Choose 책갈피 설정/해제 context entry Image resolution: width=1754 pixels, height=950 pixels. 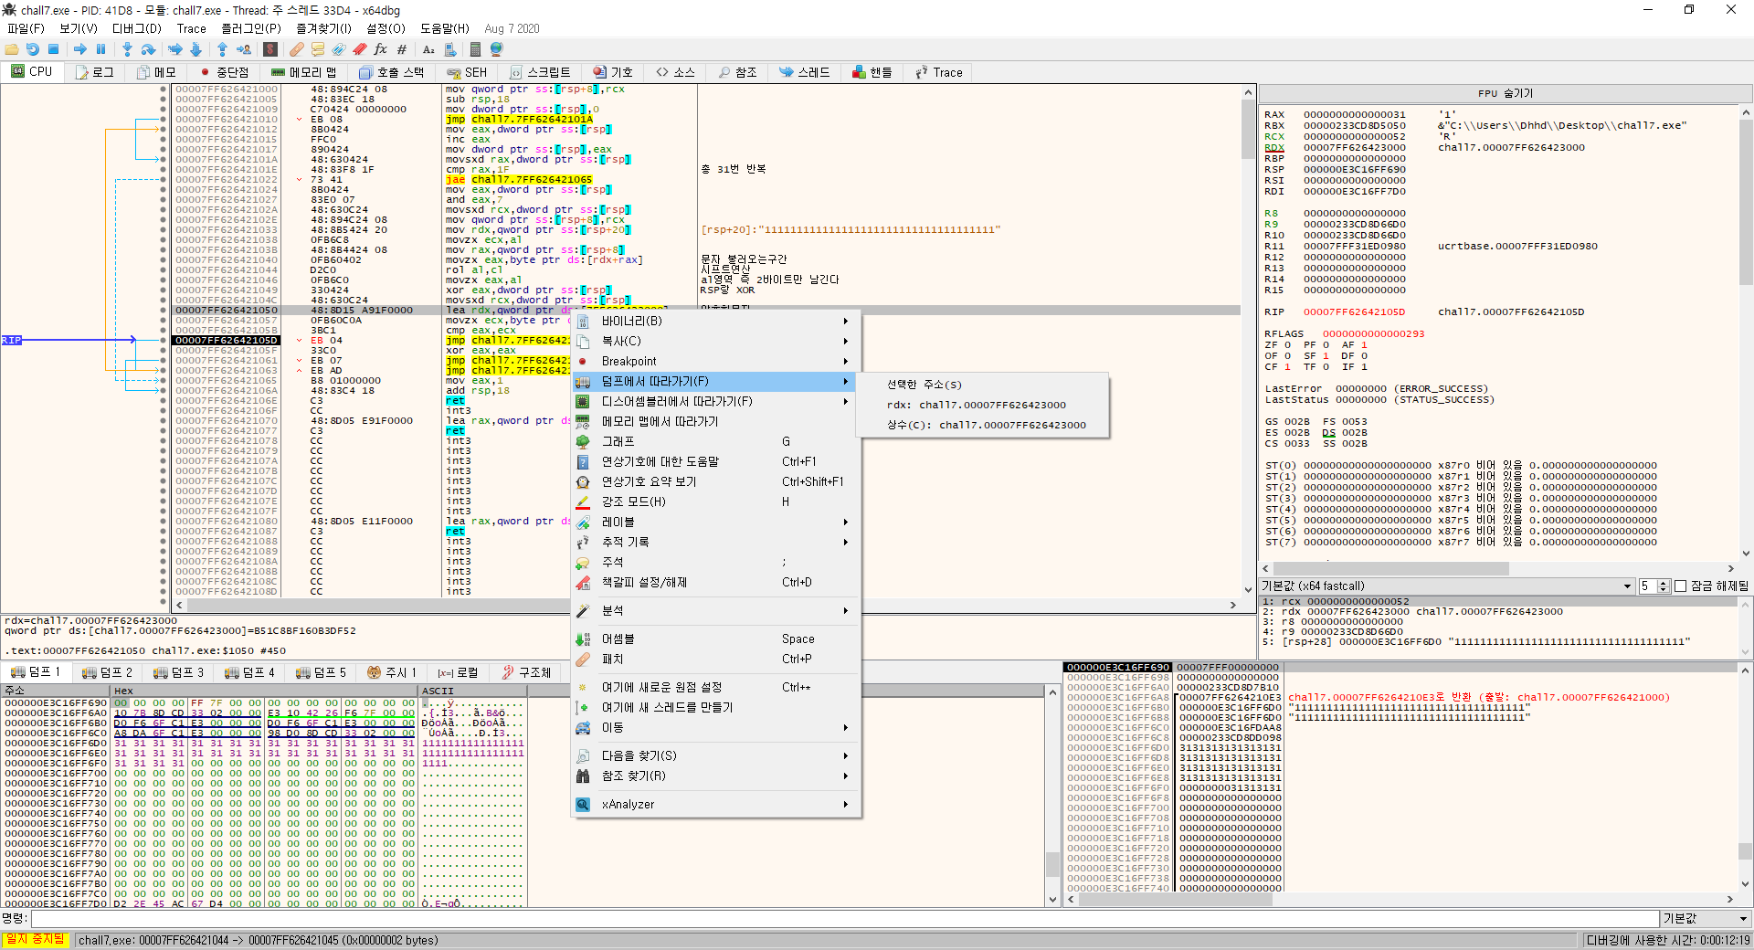click(716, 582)
